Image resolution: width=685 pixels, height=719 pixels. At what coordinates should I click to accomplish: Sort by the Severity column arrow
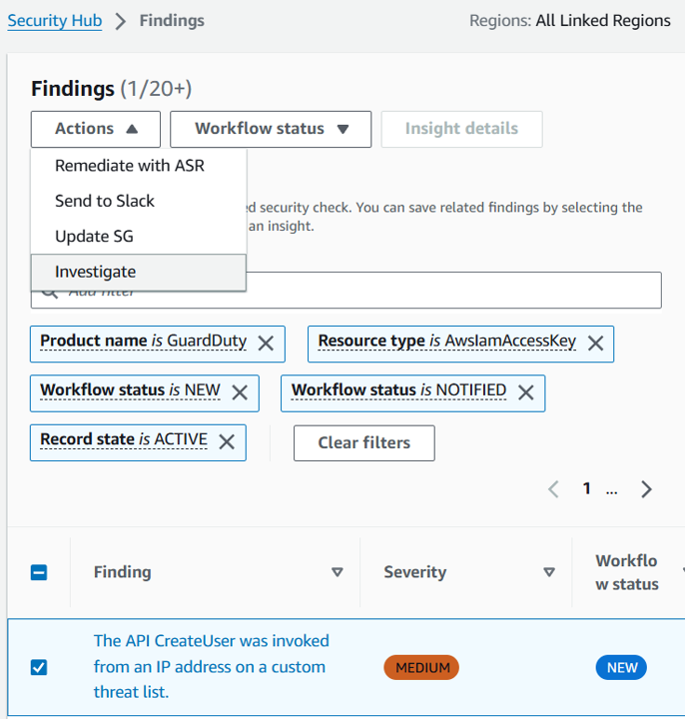pyautogui.click(x=549, y=572)
